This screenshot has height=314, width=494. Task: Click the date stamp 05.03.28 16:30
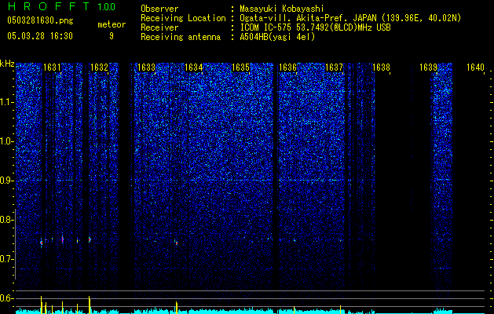[40, 36]
